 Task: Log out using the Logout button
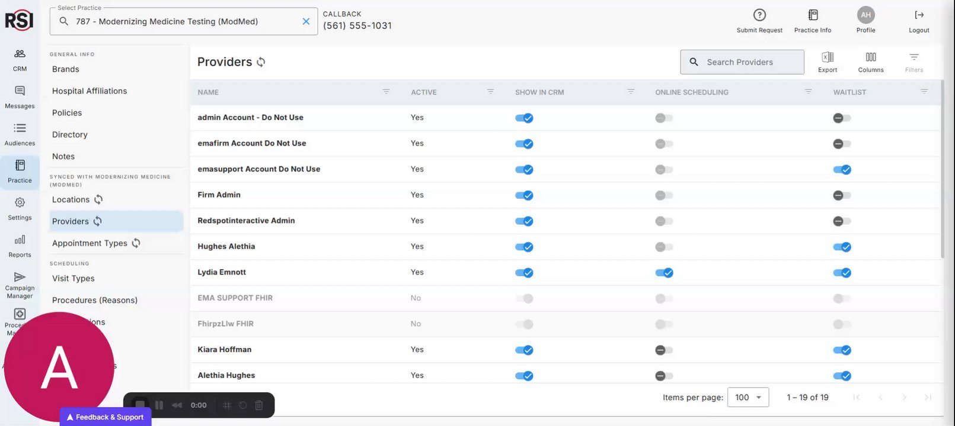tap(919, 21)
